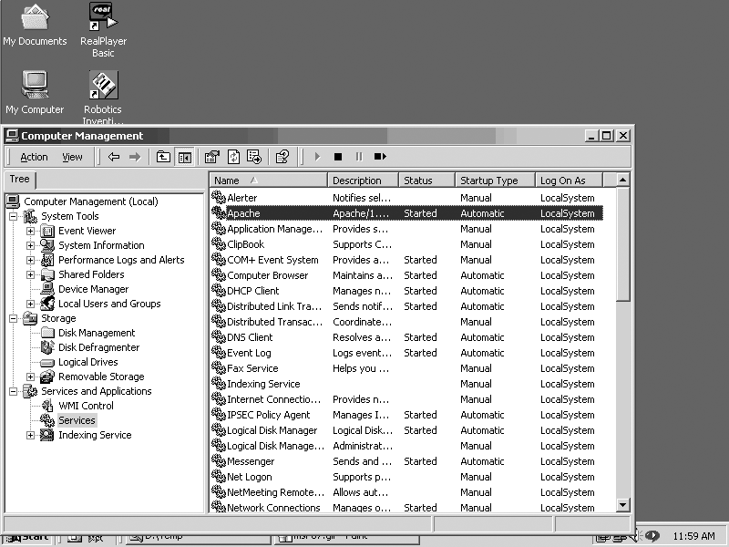Sort services by the Status column

pyautogui.click(x=421, y=180)
